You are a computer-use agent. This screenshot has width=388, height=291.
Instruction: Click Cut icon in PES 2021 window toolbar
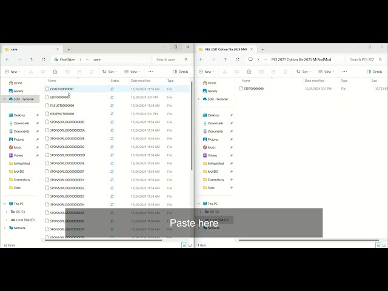coord(225,72)
